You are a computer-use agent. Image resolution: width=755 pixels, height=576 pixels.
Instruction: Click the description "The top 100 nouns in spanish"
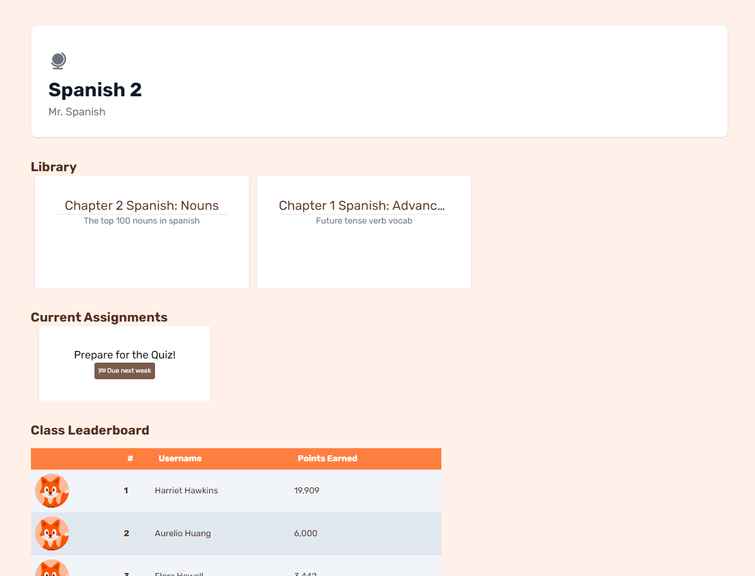tap(141, 221)
